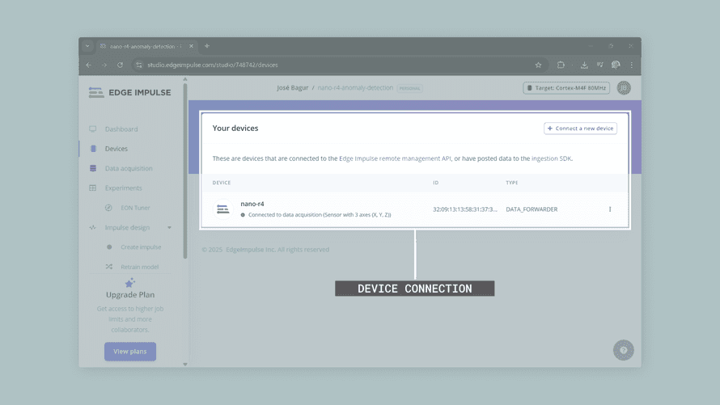Image resolution: width=720 pixels, height=405 pixels.
Task: Click the address bar URL field
Action: [338, 65]
